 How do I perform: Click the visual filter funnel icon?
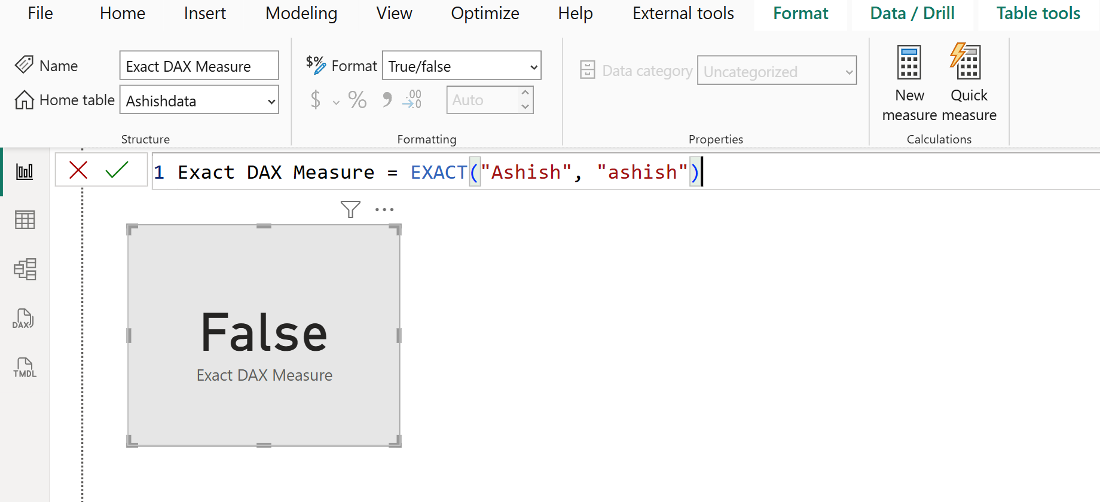(x=350, y=209)
